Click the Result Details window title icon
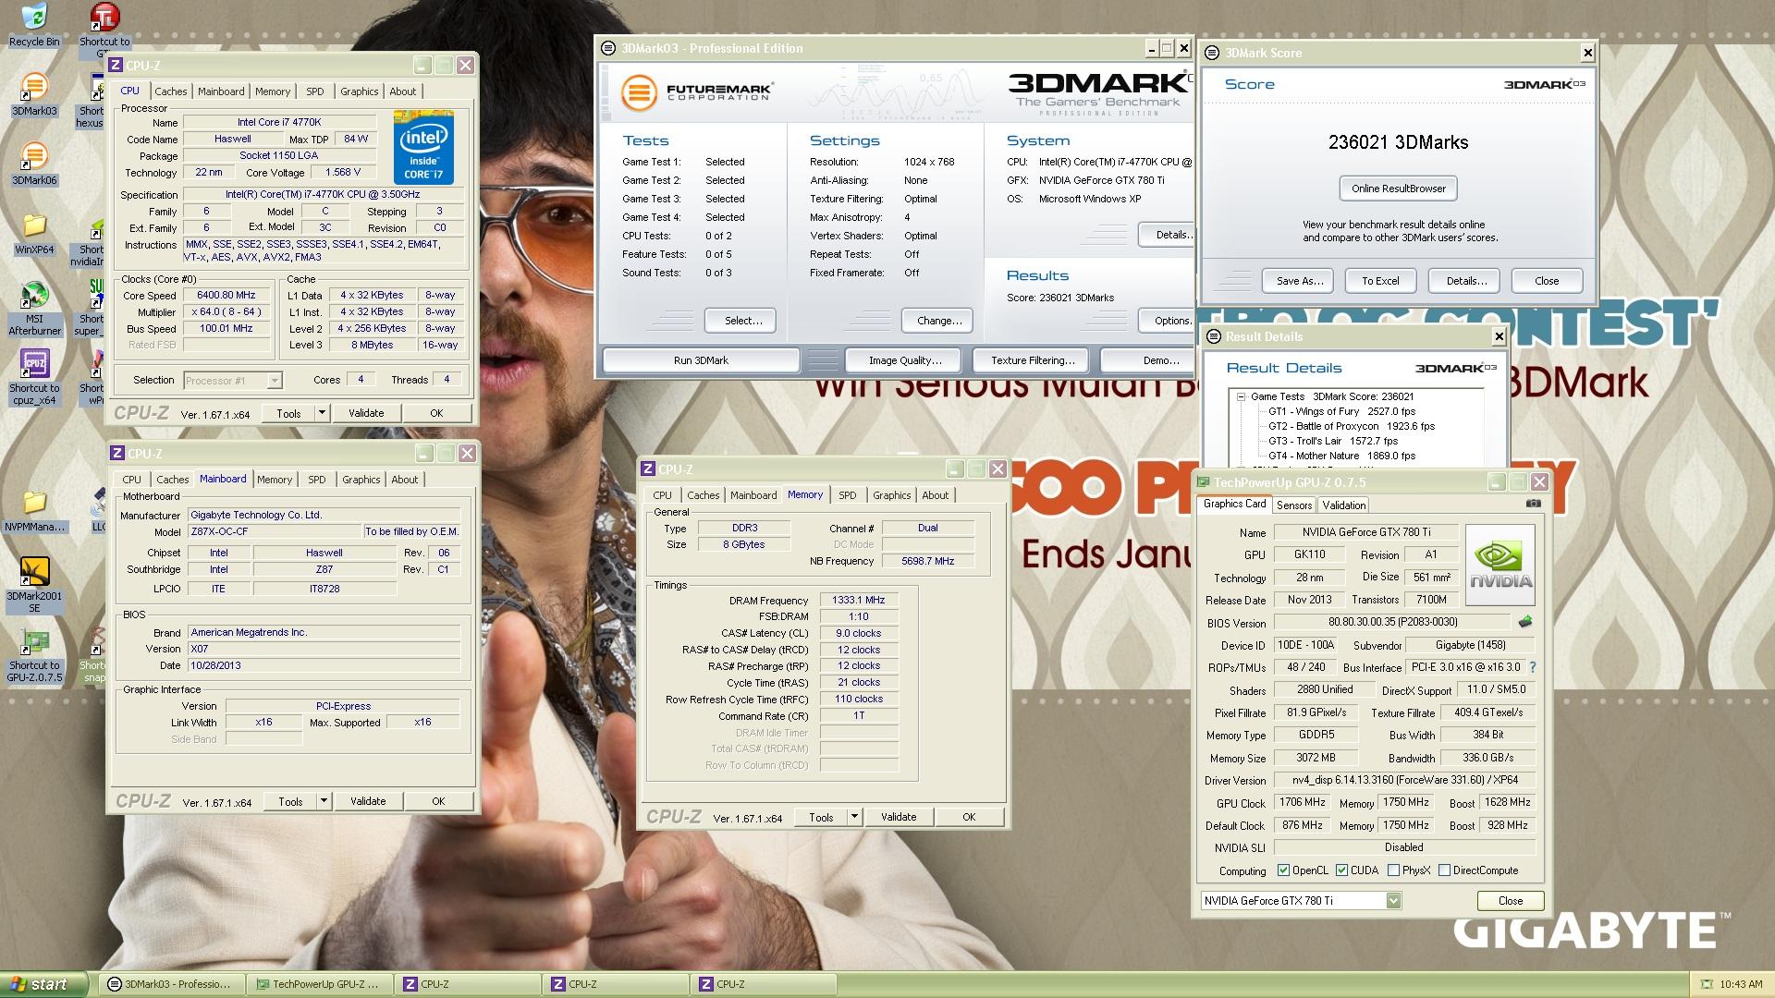Viewport: 1775px width, 998px height. (x=1214, y=336)
